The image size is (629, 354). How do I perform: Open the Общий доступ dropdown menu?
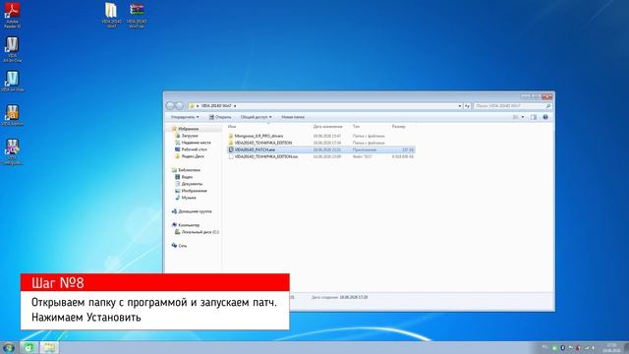(256, 117)
